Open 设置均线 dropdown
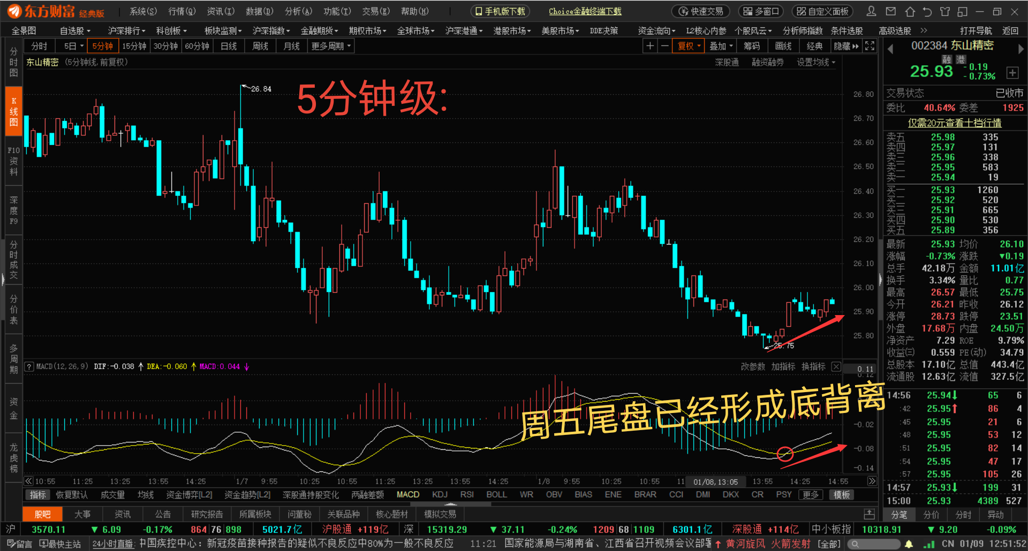1028x551 pixels. (815, 63)
